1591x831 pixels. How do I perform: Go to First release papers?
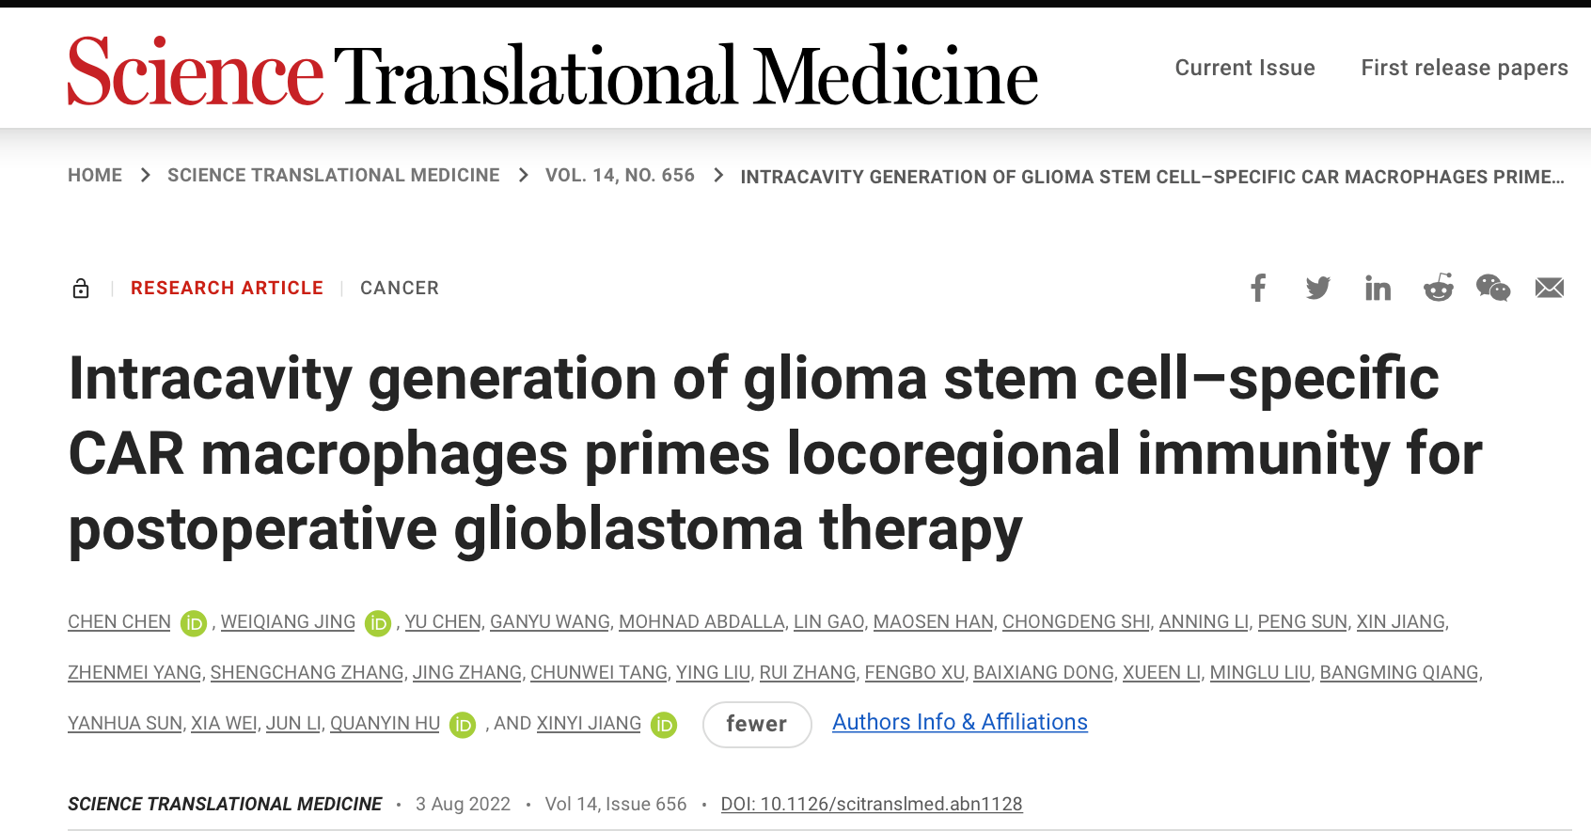1464,68
